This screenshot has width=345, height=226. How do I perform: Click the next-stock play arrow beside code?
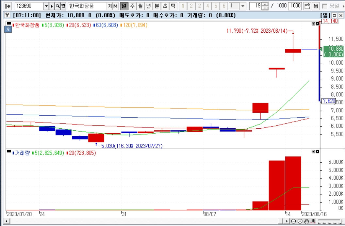(52, 6)
